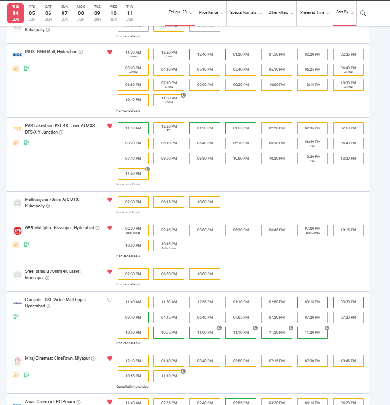Click food and beverage icon under GPR Multiplex

(x=16, y=244)
